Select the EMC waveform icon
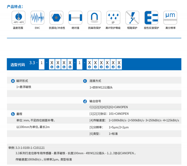This screenshot has width=187, height=166. (37, 18)
